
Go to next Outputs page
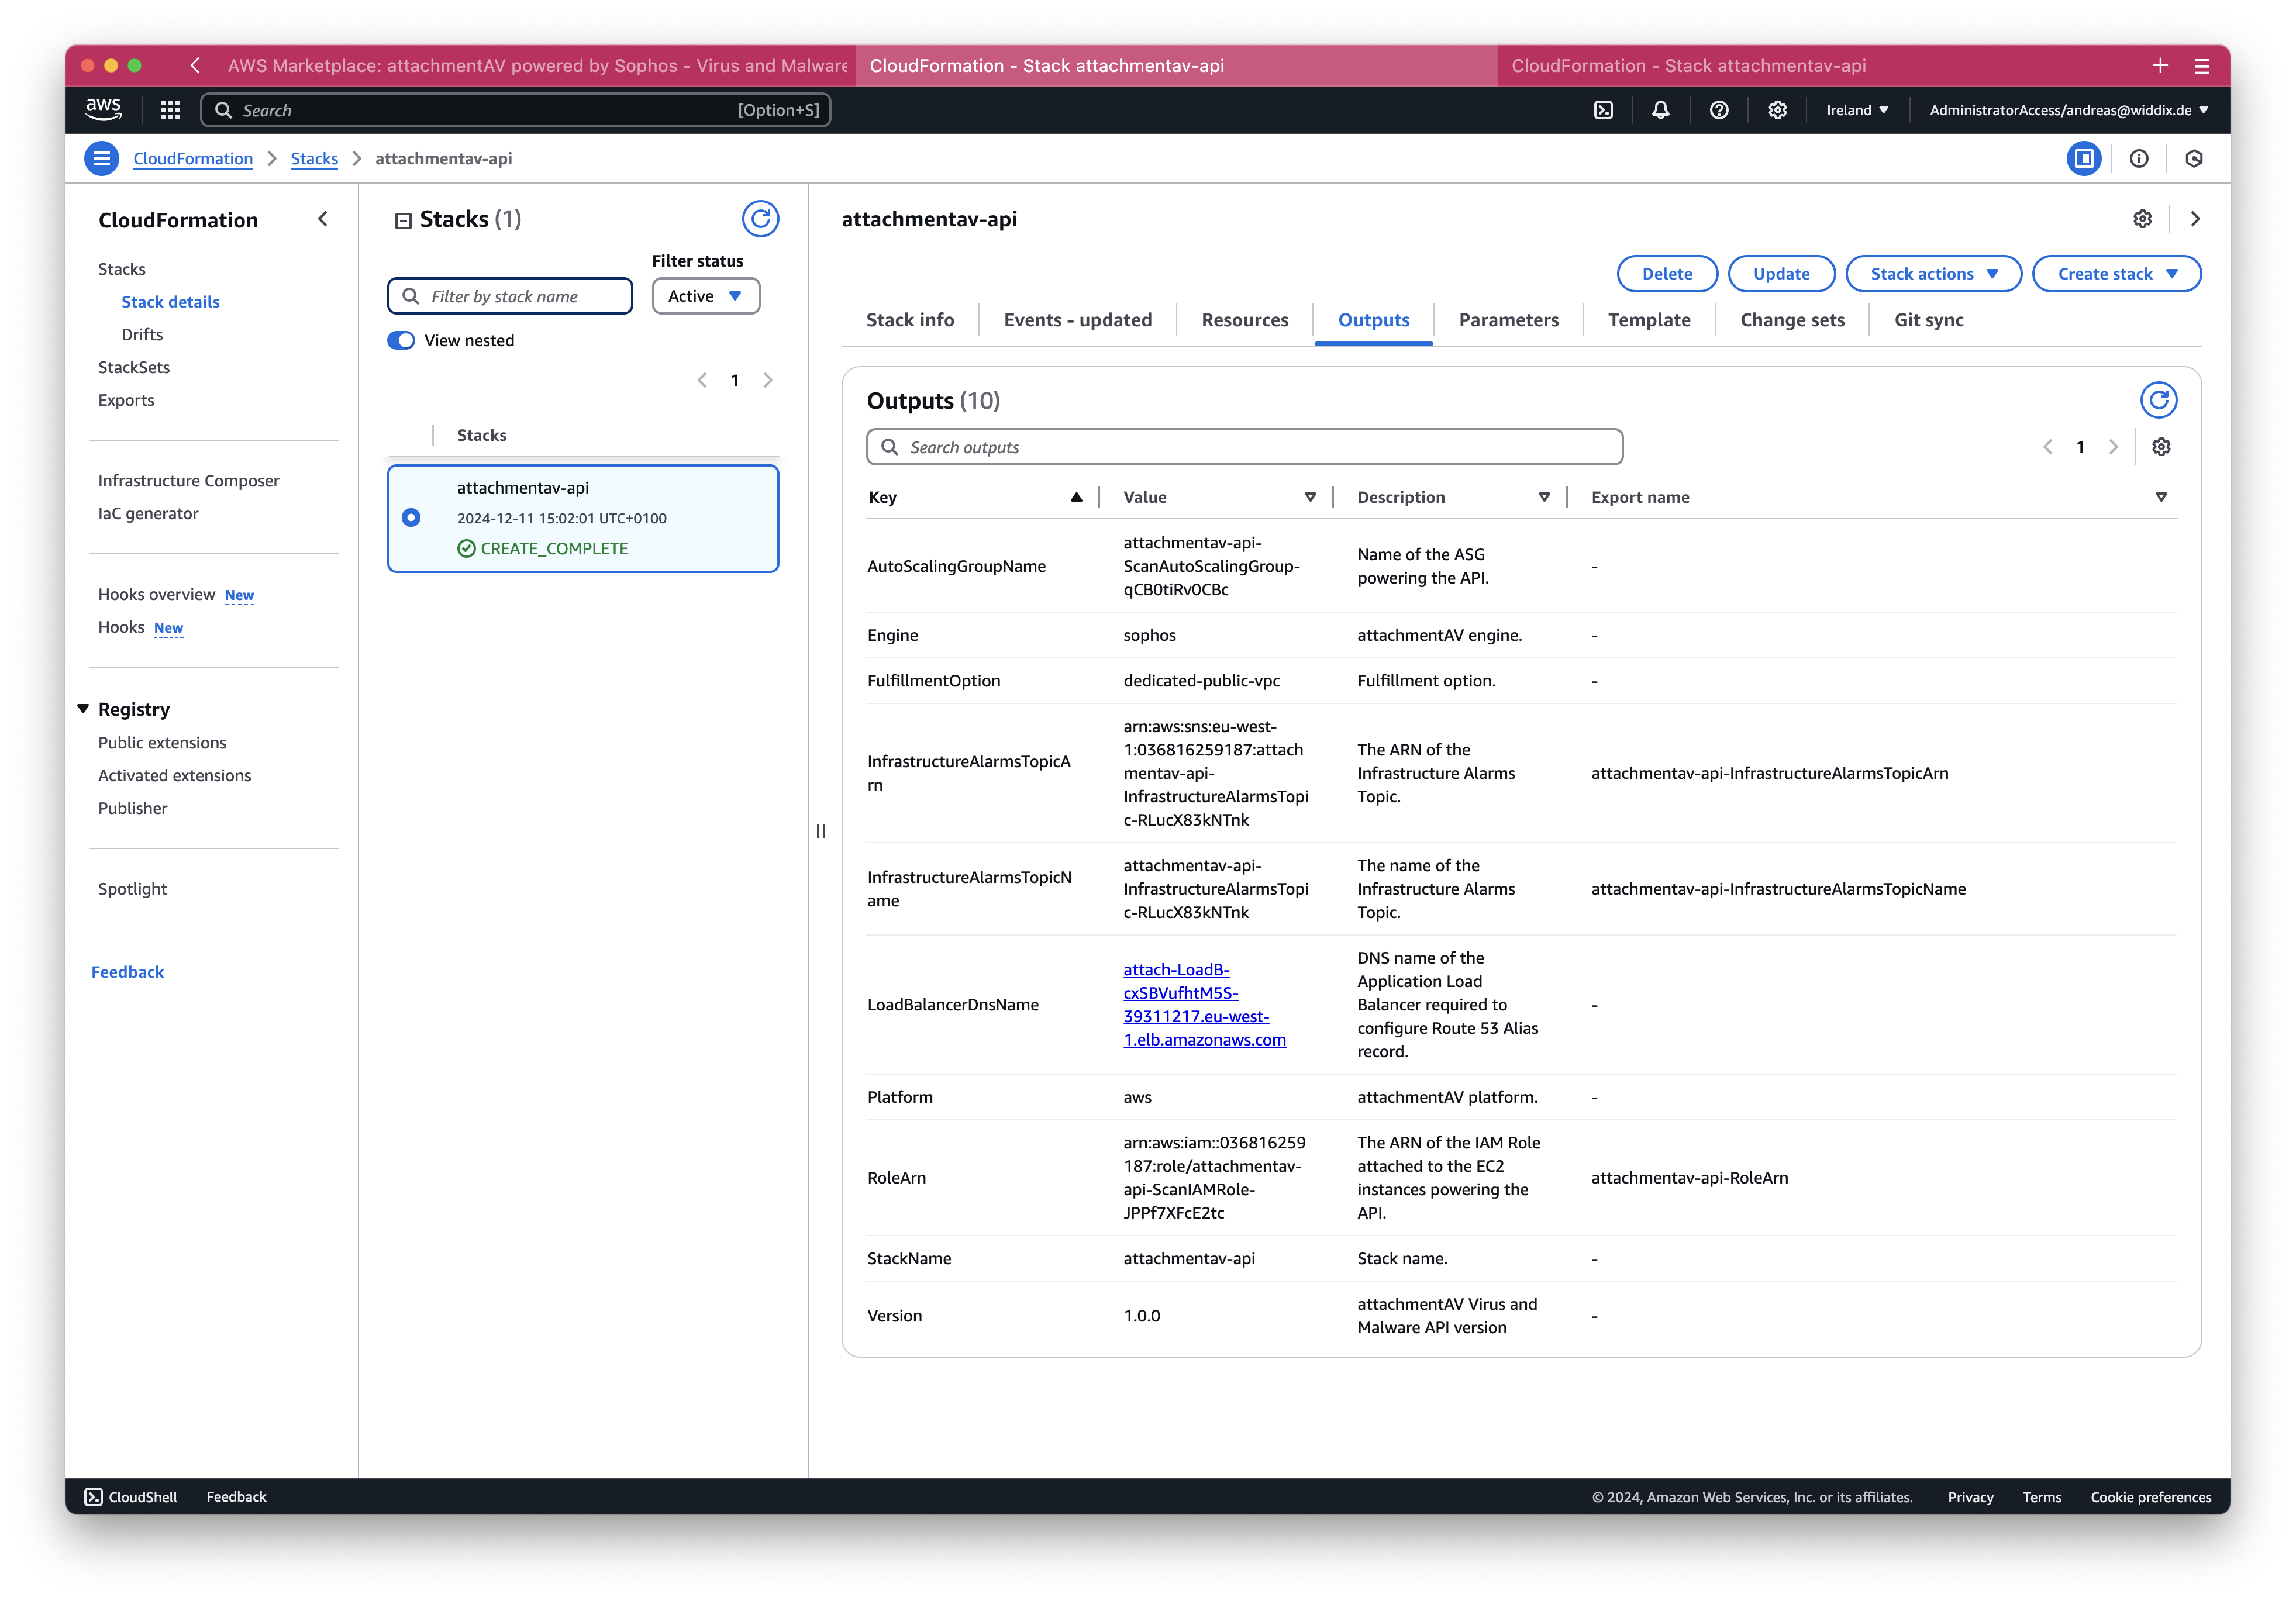point(2113,447)
